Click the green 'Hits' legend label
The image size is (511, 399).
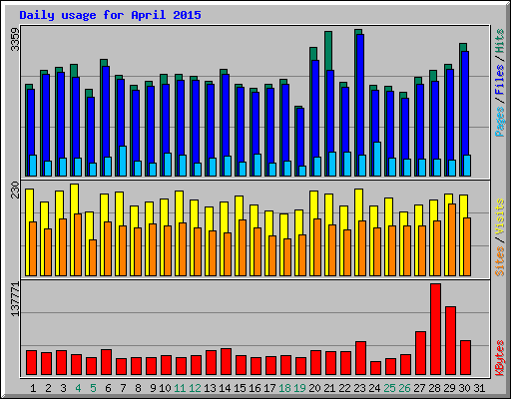[499, 41]
